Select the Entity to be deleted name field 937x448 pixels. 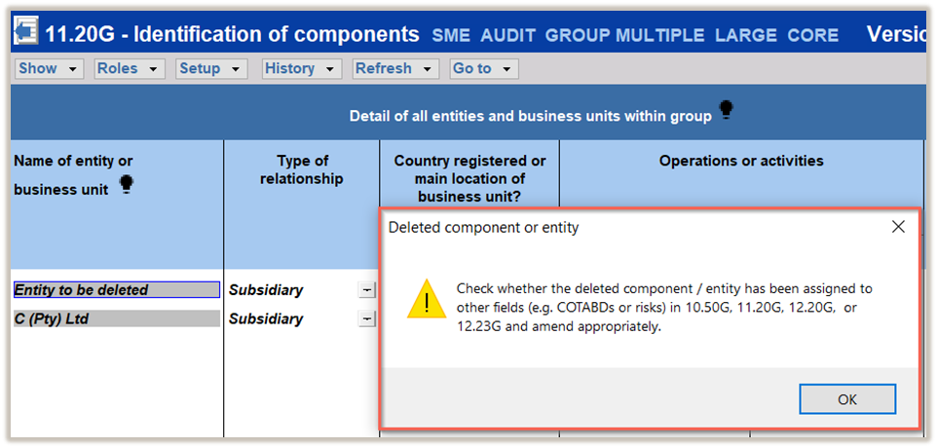point(116,290)
